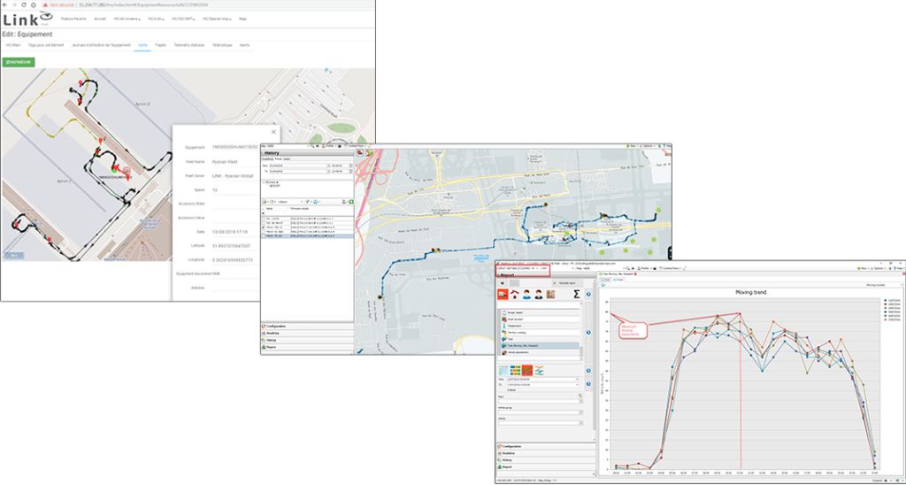
Task: Click the browser reload icon in Link window
Action: (23, 4)
